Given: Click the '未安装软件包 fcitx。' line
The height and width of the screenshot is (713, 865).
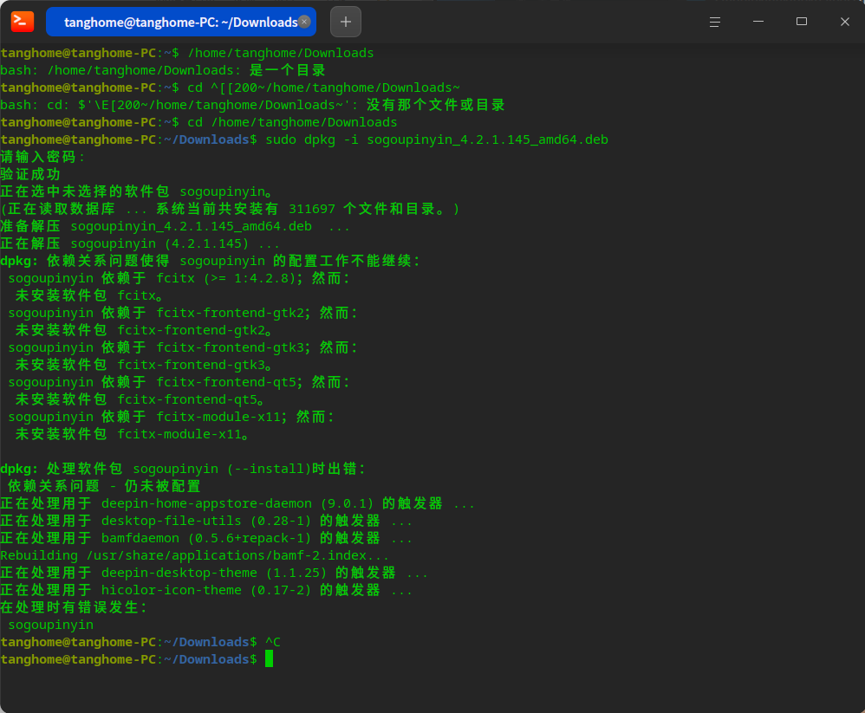Looking at the screenshot, I should [x=89, y=295].
